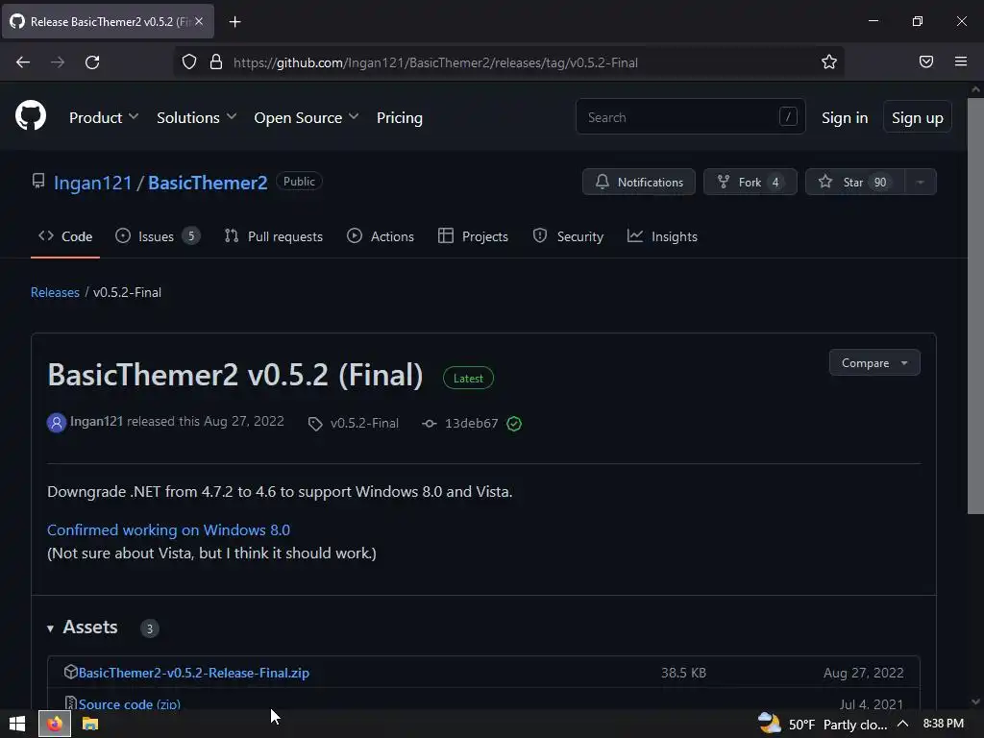Go back using browser back arrow

[23, 62]
